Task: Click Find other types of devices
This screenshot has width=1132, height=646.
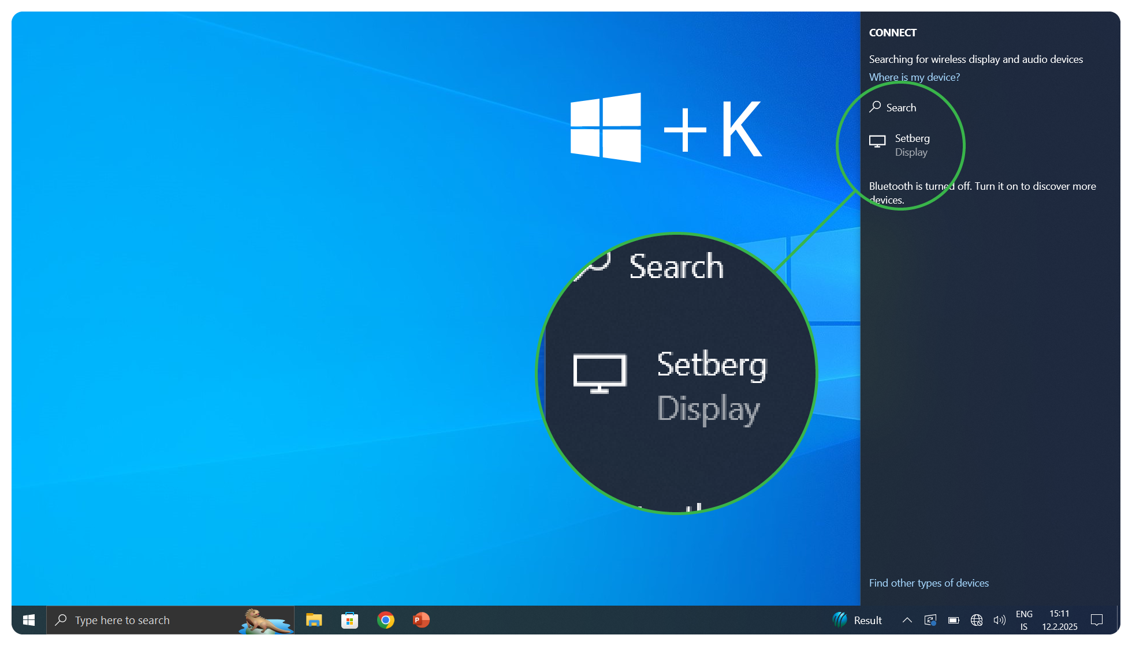Action: pos(929,583)
